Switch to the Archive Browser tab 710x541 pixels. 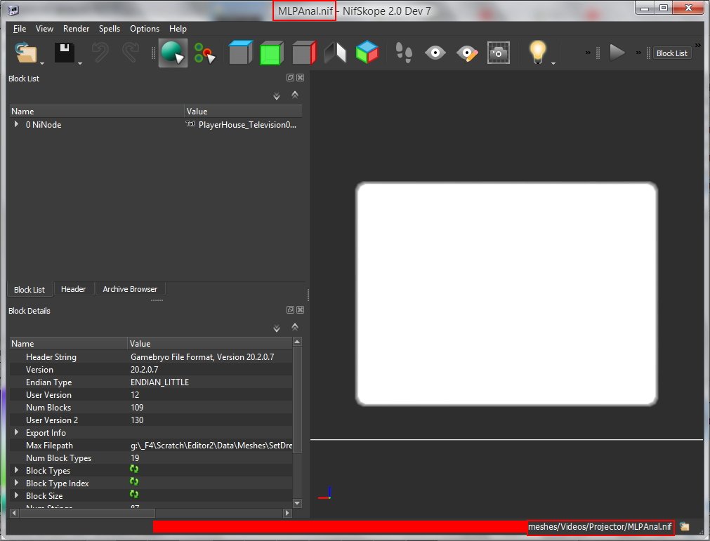click(x=130, y=289)
